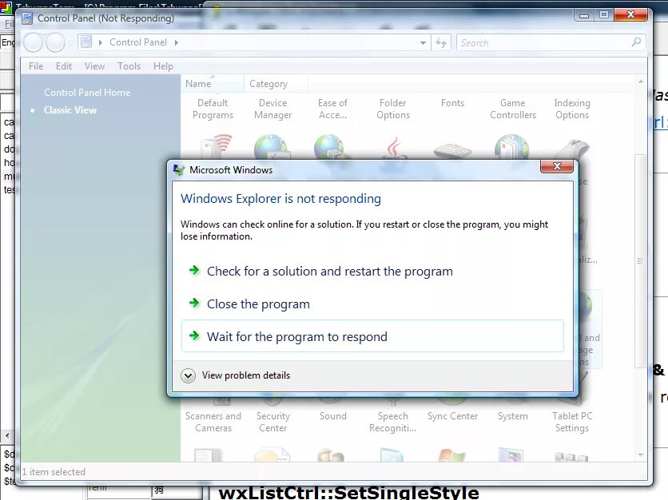This screenshot has height=500, width=668.
Task: Open Tablet PC Settings
Action: (572, 422)
